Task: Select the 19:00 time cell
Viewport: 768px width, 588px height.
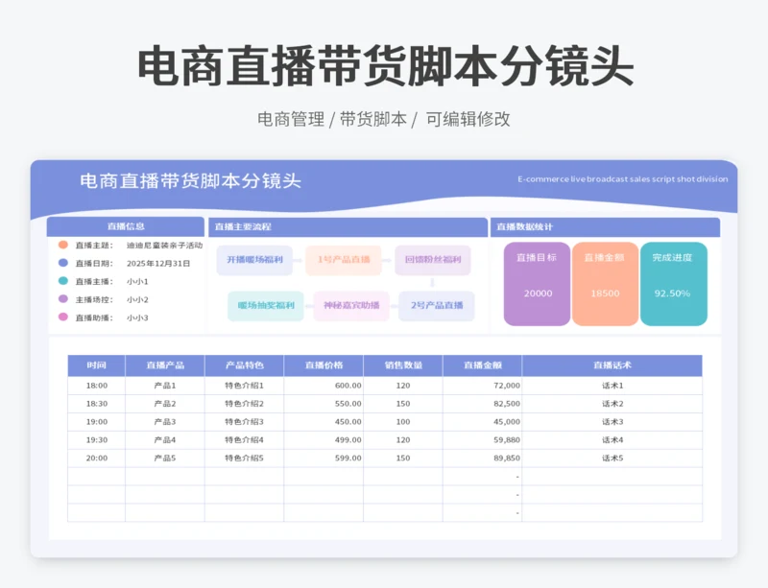Action: [x=97, y=422]
